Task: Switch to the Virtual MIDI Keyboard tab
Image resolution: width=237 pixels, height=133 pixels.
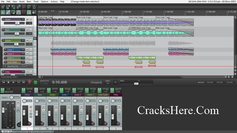Action: coord(42,132)
